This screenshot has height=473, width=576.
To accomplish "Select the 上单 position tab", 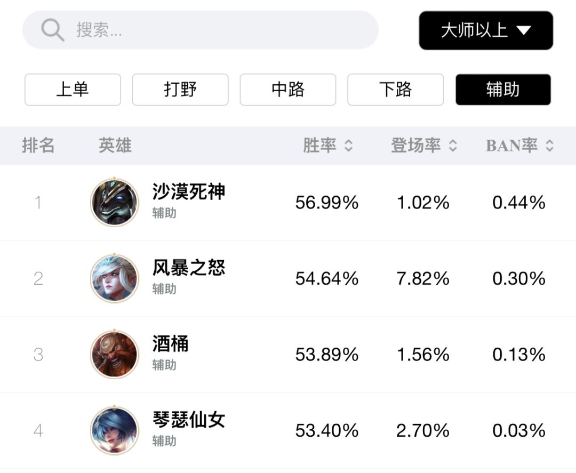I will pyautogui.click(x=73, y=90).
